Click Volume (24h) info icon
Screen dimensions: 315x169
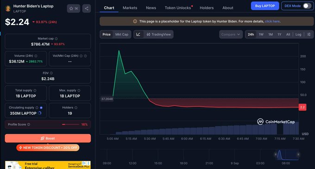pyautogui.click(x=36, y=56)
